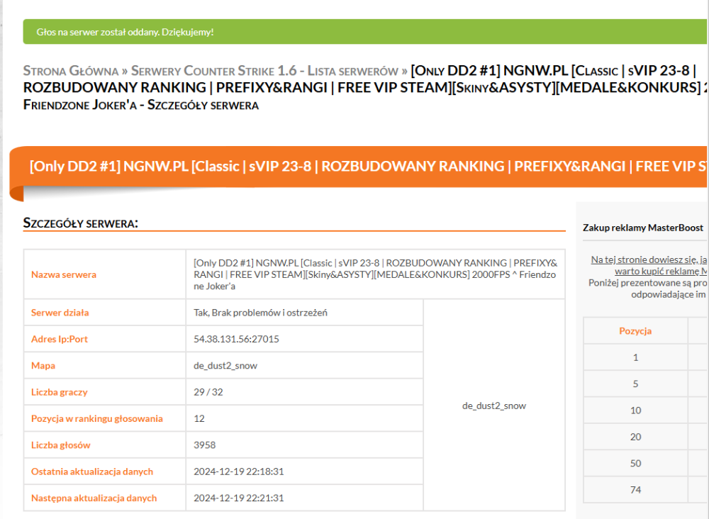Open Serwery Counter Strike 1.6 - Lista serwerów breadcrumb
709x519 pixels.
tap(264, 71)
